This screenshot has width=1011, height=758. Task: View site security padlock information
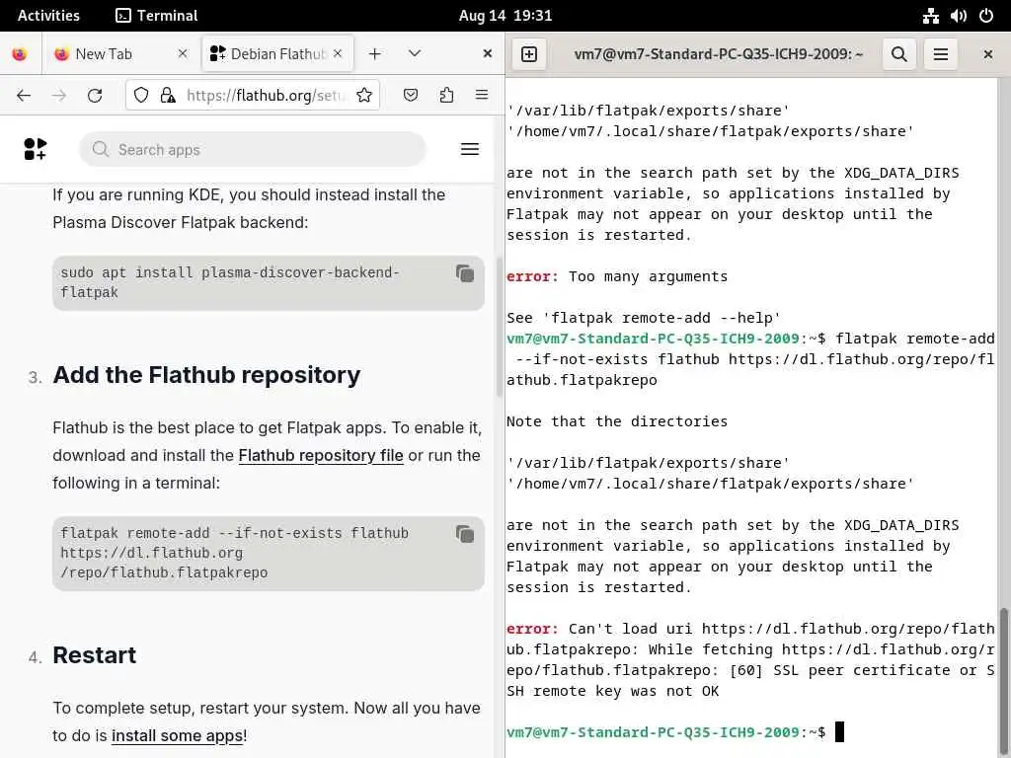[x=168, y=96]
